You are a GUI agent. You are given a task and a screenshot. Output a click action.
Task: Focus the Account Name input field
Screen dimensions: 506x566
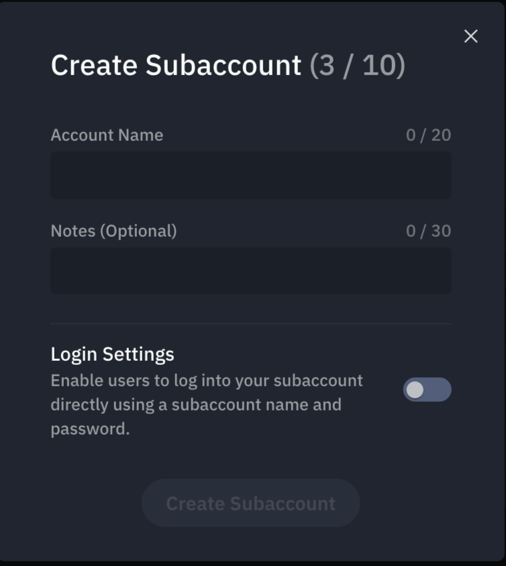point(251,175)
